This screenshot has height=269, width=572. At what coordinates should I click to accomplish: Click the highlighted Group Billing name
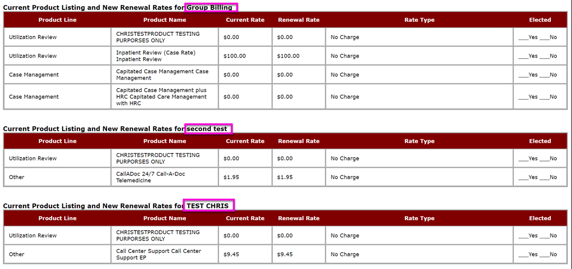pos(210,8)
